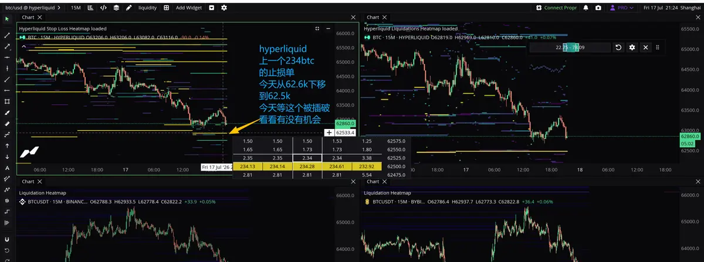704x262 pixels.
Task: Select the brush tool in left sidebar
Action: (x=7, y=112)
